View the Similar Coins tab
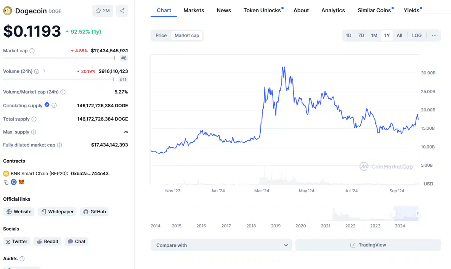Viewport: 451px width, 269px height. tap(374, 10)
